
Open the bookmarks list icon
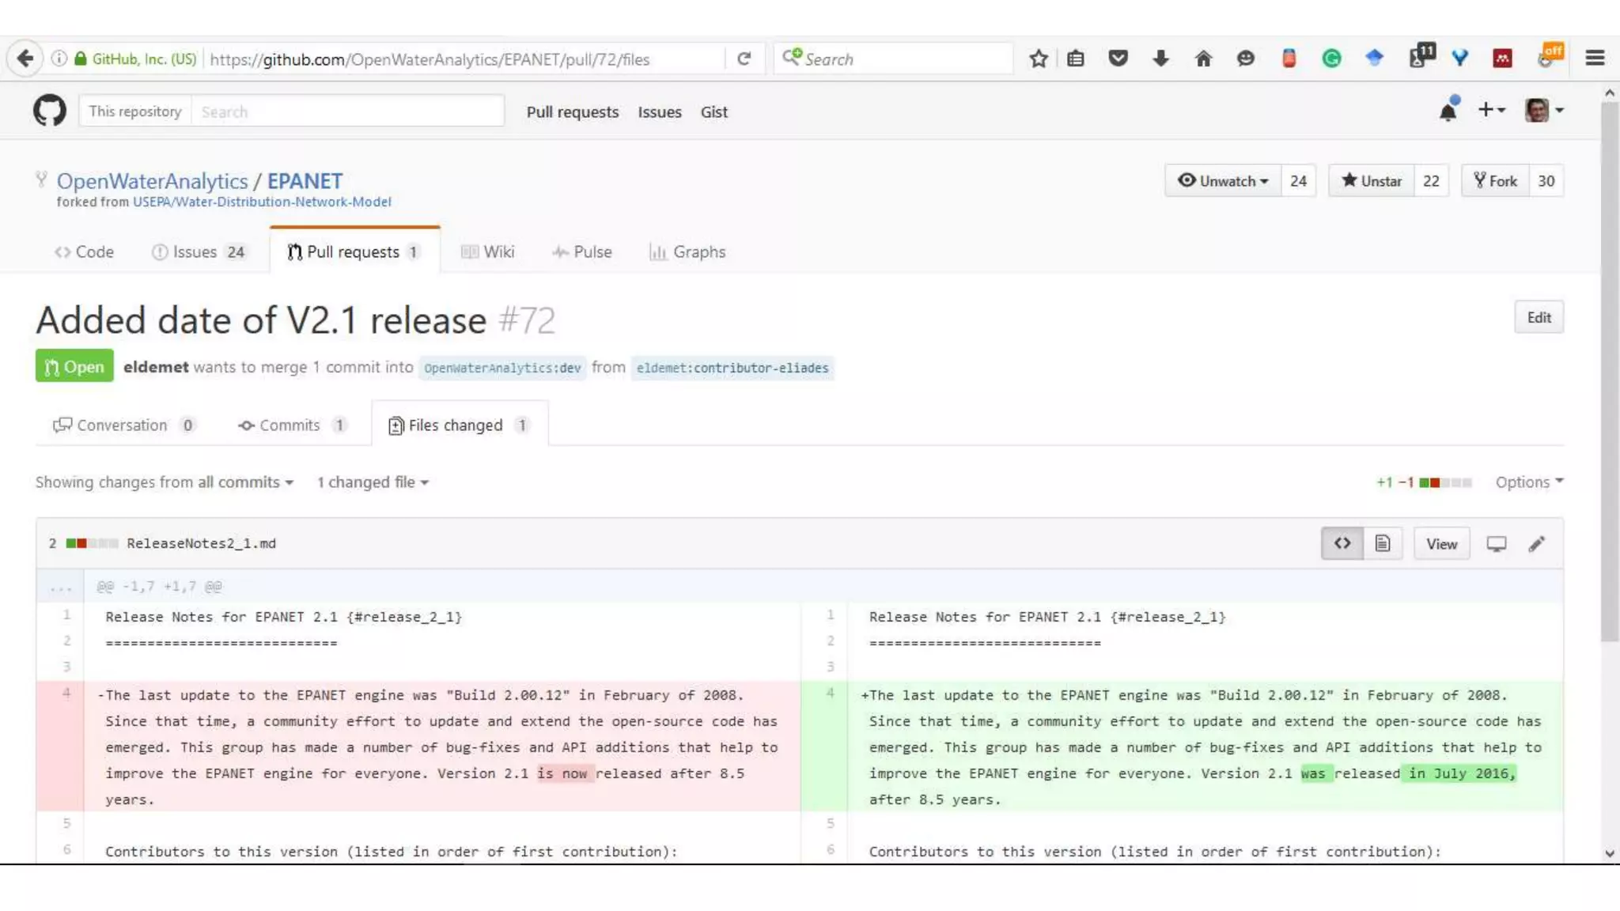tap(1076, 59)
